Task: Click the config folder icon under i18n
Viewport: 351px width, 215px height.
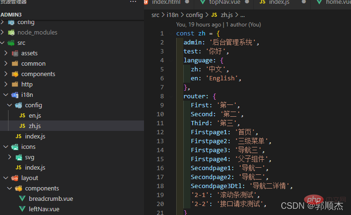Action: pos(18,105)
